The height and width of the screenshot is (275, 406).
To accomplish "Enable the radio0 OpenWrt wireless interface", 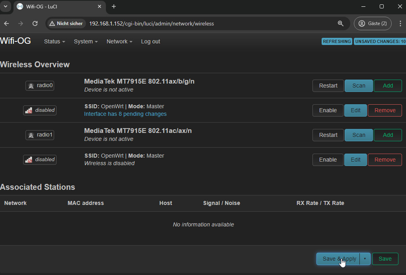I will point(328,110).
